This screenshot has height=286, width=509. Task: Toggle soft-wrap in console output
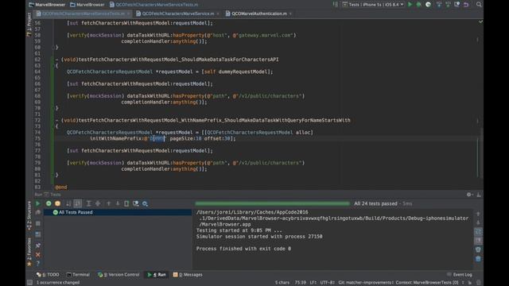[478, 232]
